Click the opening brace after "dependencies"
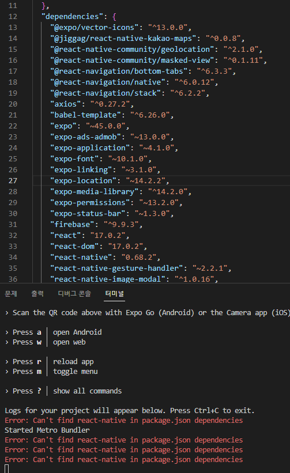The height and width of the screenshot is (473, 290). coord(114,17)
